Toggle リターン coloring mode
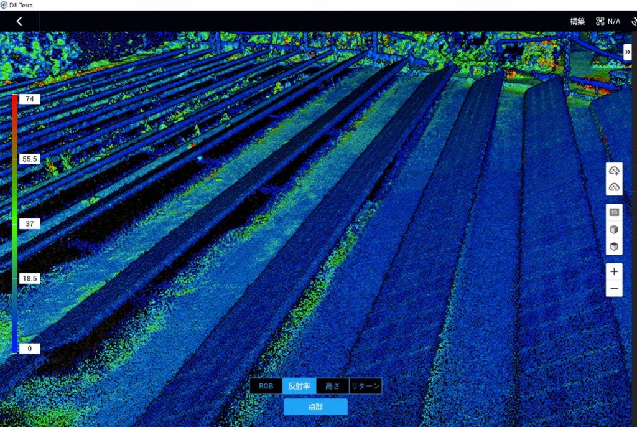637x427 pixels. coord(365,385)
